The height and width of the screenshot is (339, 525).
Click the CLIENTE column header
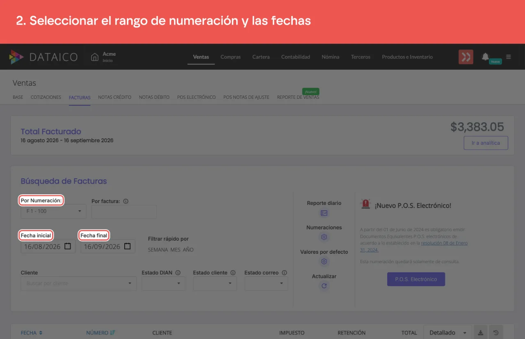(x=162, y=333)
